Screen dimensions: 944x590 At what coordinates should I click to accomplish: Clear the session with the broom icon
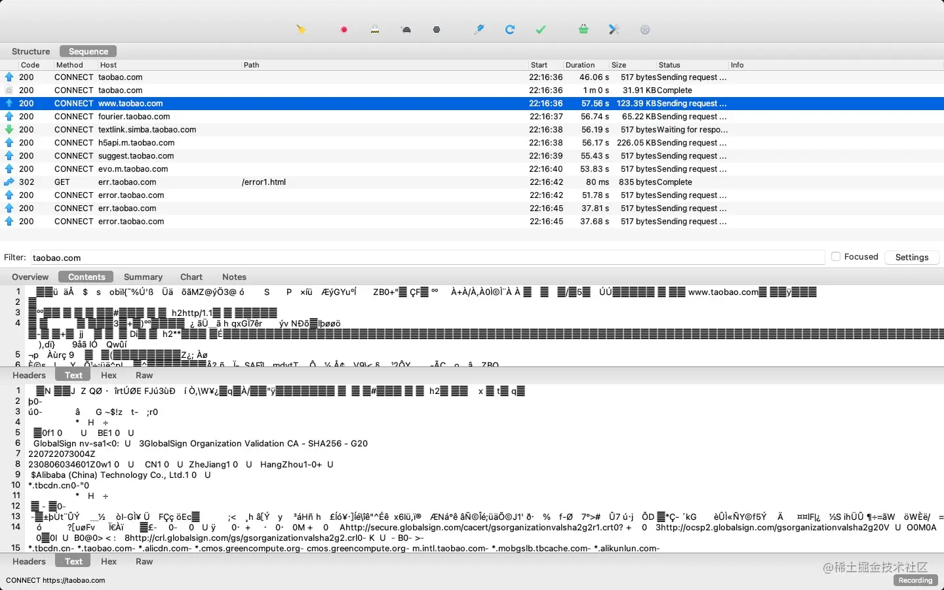click(302, 29)
